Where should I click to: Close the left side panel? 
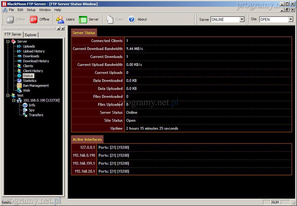pos(63,29)
